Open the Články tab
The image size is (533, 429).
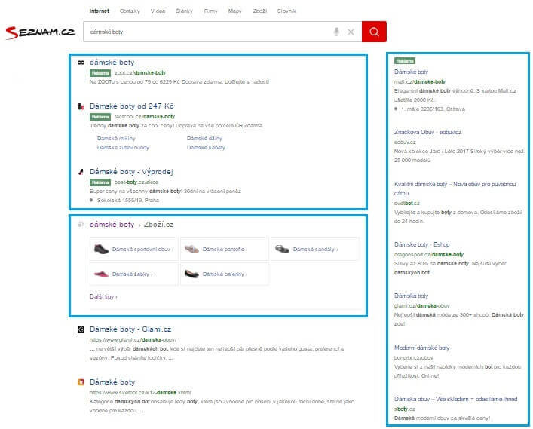tap(184, 11)
